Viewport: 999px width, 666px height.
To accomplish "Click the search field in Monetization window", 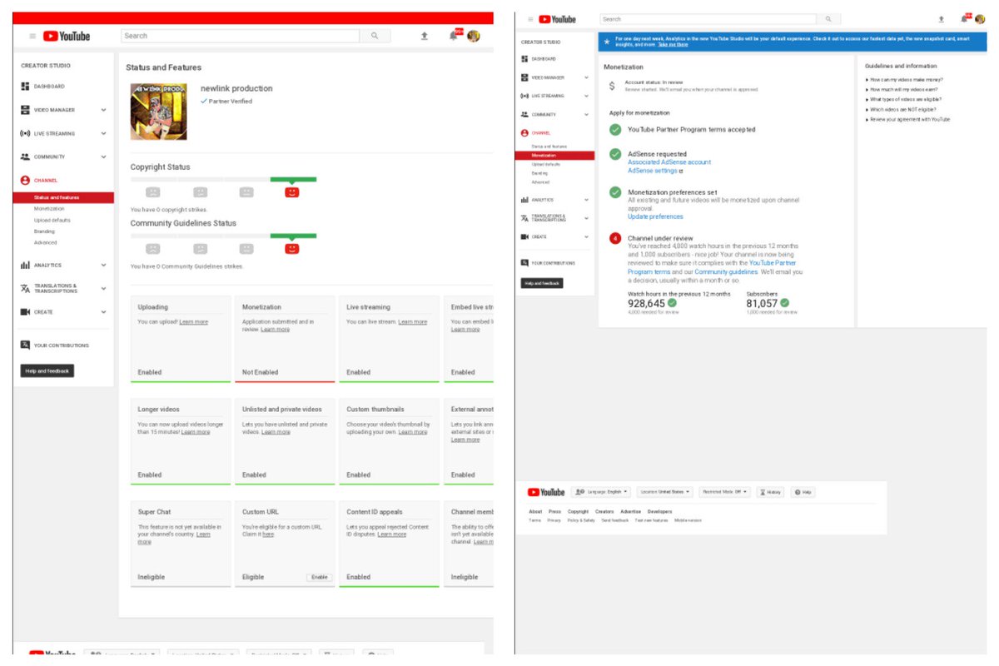I will coord(708,19).
